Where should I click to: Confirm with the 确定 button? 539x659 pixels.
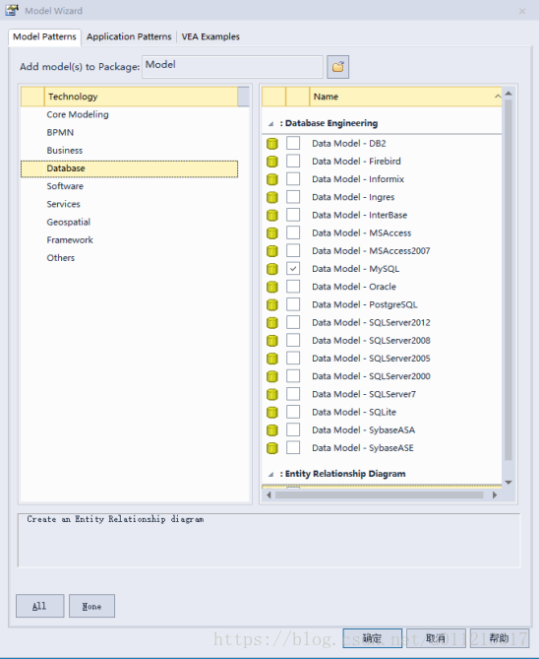click(x=373, y=638)
